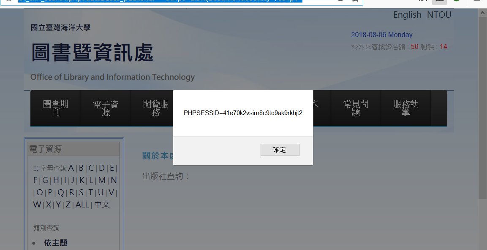Browse databases by letter D

coord(101,168)
